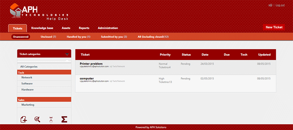Select the Marketing category under Sales

[28, 105]
